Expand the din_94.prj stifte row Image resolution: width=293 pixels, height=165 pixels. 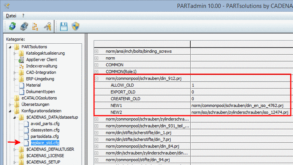point(96,160)
